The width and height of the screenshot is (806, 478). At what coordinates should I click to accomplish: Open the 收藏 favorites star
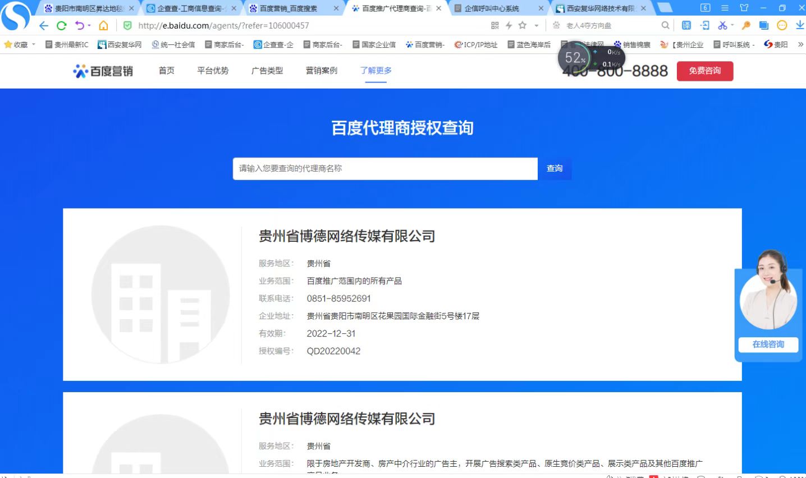pyautogui.click(x=8, y=44)
